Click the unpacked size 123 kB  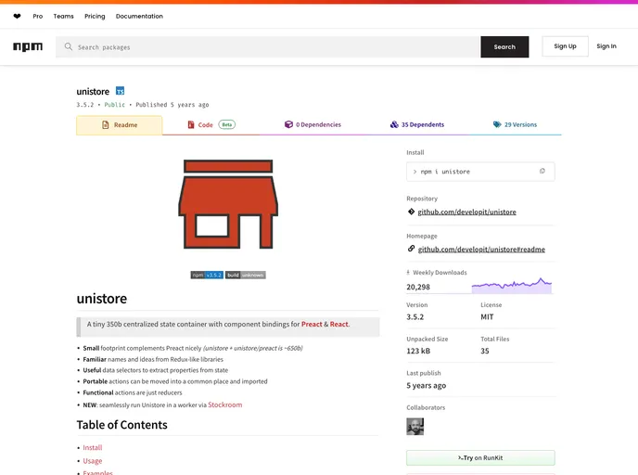418,351
